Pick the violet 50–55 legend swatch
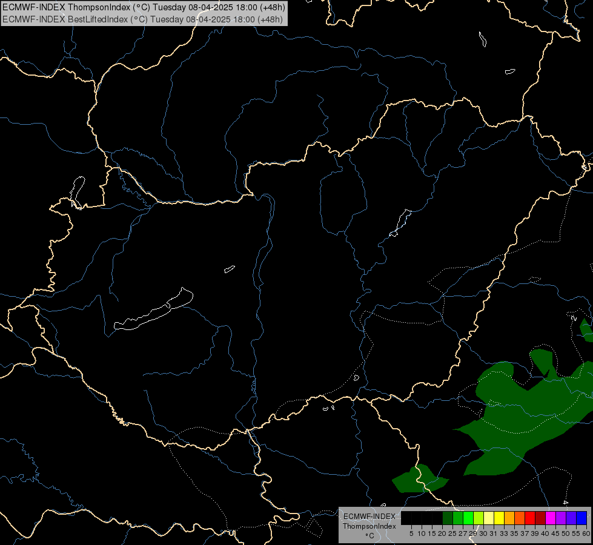This screenshot has width=593, height=545. [x=571, y=518]
